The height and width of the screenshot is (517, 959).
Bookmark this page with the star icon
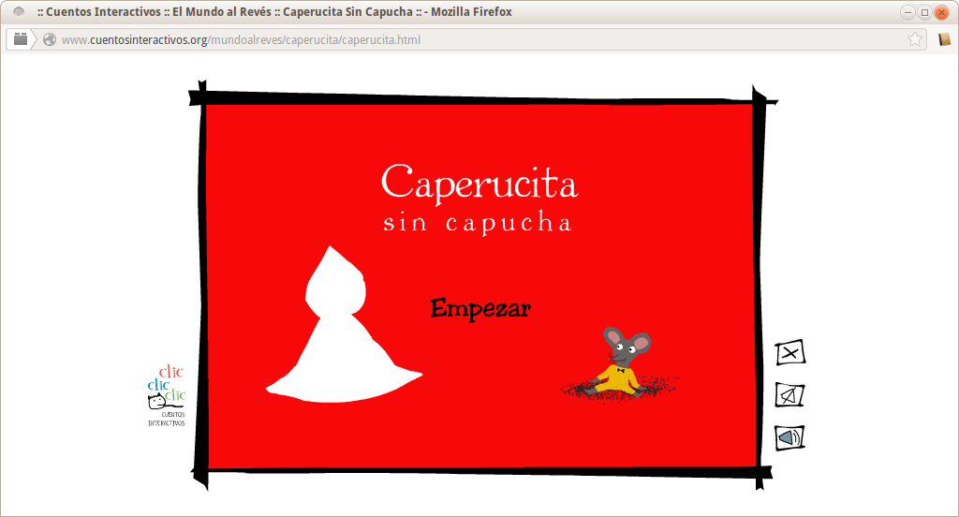click(914, 39)
